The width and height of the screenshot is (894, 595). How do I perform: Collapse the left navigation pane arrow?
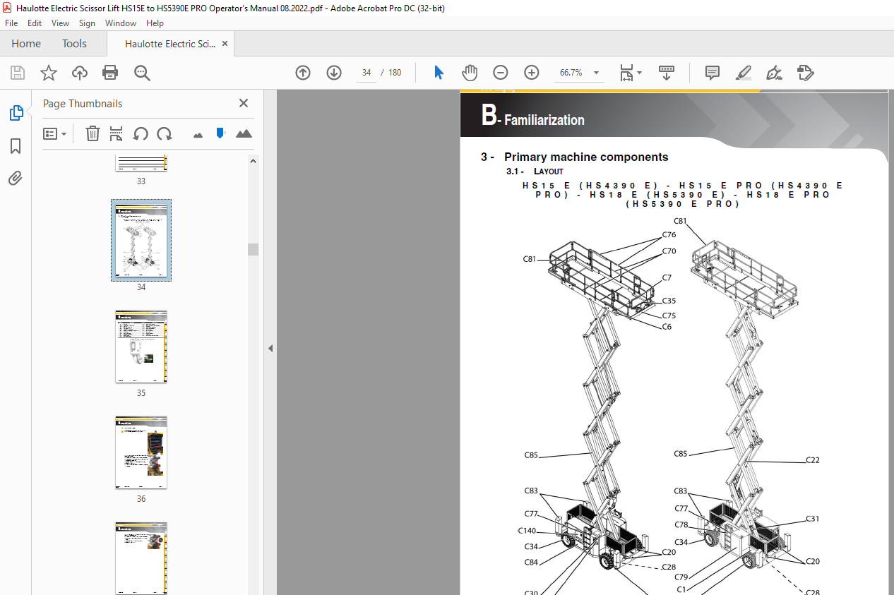click(270, 348)
